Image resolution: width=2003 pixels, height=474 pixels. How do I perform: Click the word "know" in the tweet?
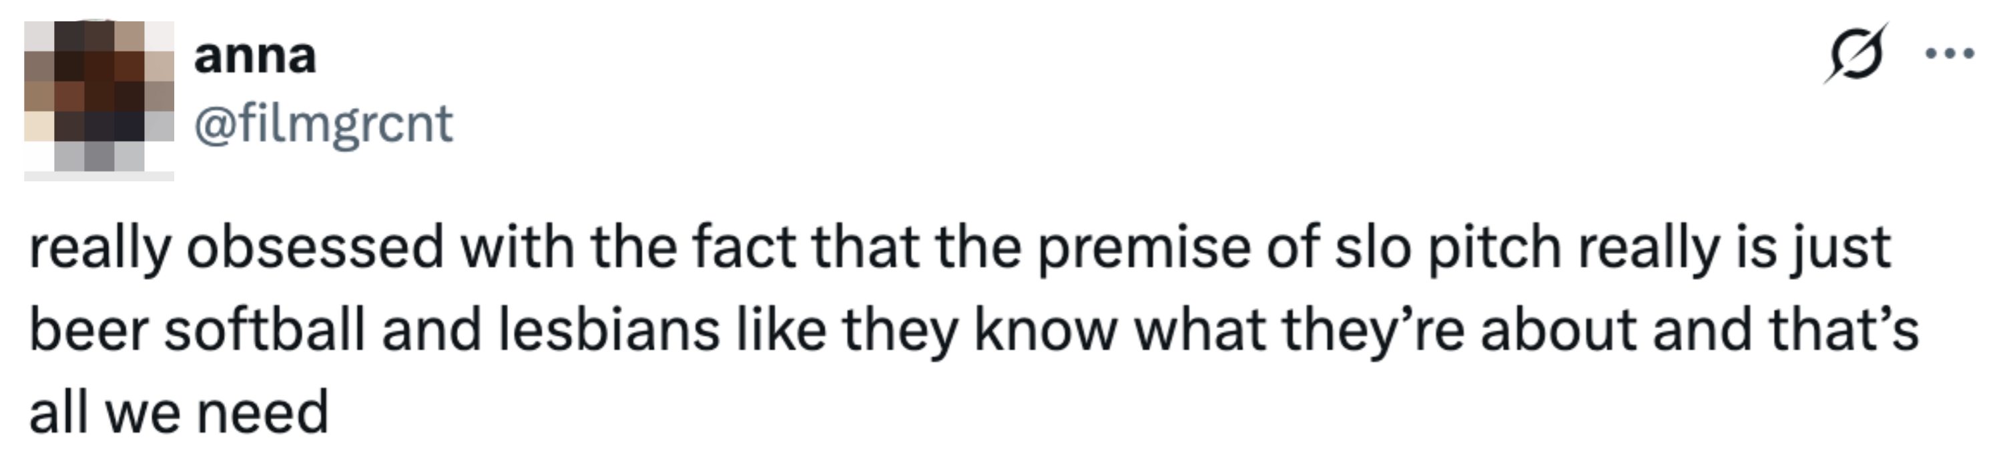pos(1047,329)
